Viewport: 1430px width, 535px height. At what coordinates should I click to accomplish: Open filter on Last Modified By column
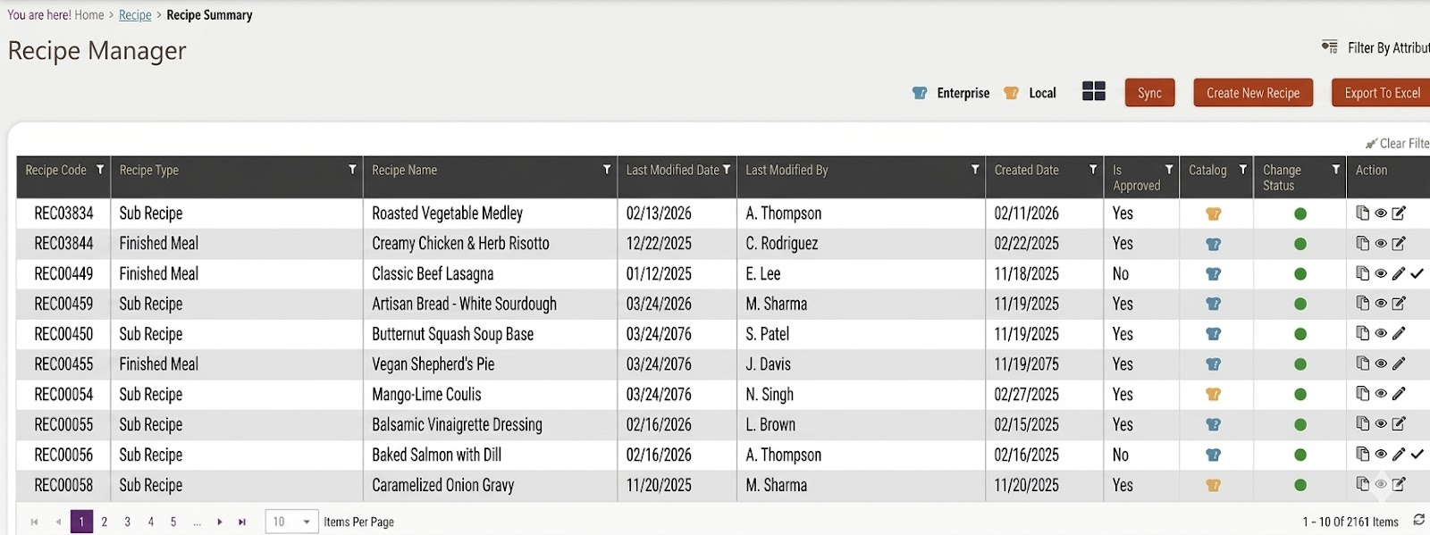975,170
